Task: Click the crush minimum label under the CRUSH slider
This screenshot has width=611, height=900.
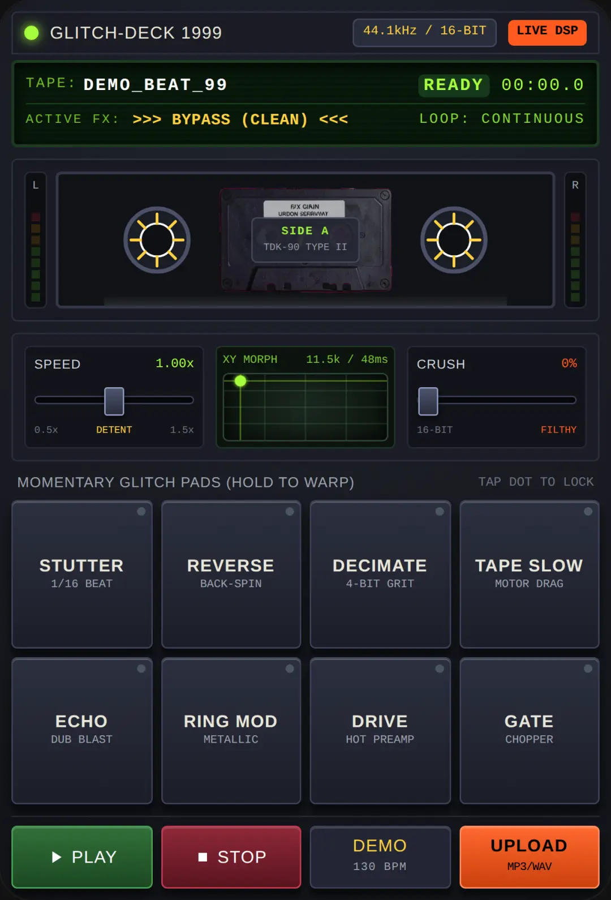Action: [x=434, y=430]
